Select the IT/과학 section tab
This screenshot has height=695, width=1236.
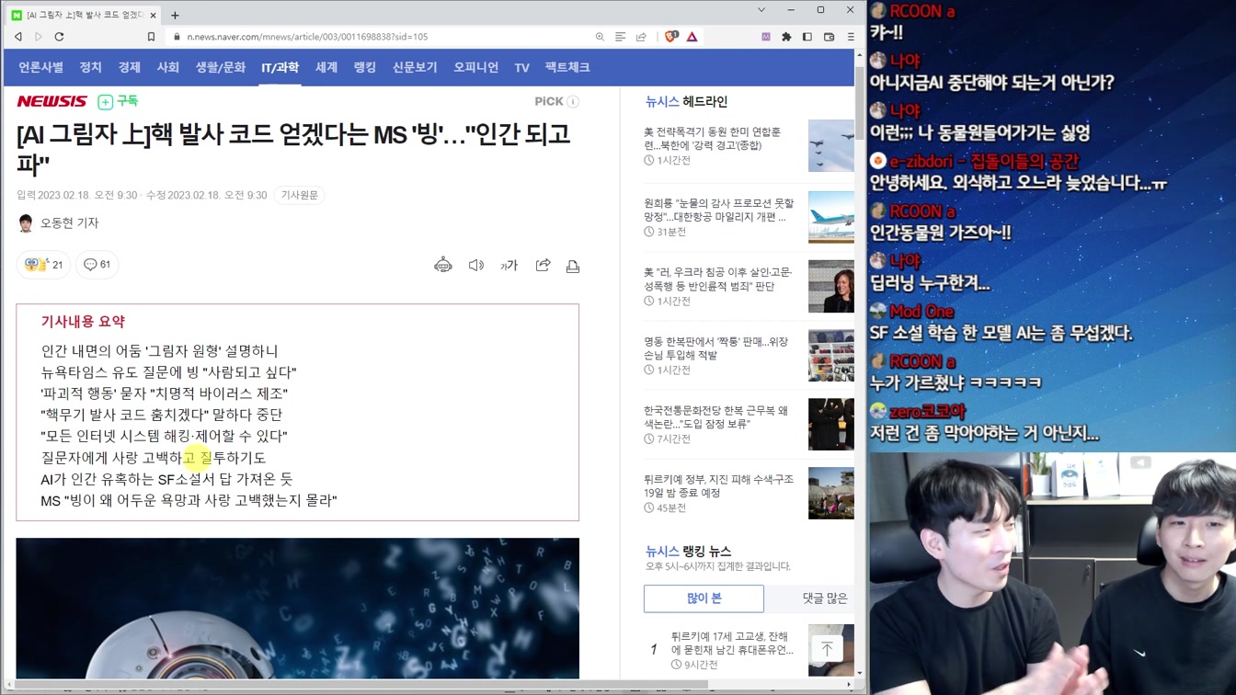pos(280,67)
